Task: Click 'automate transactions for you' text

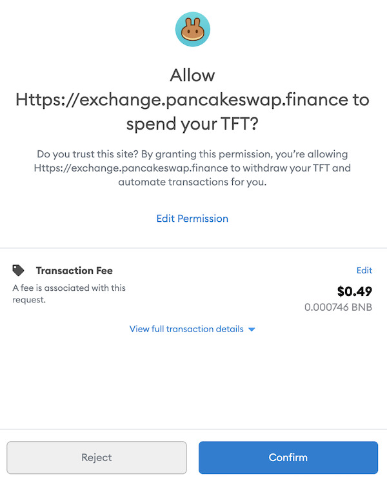Action: pyautogui.click(x=192, y=182)
